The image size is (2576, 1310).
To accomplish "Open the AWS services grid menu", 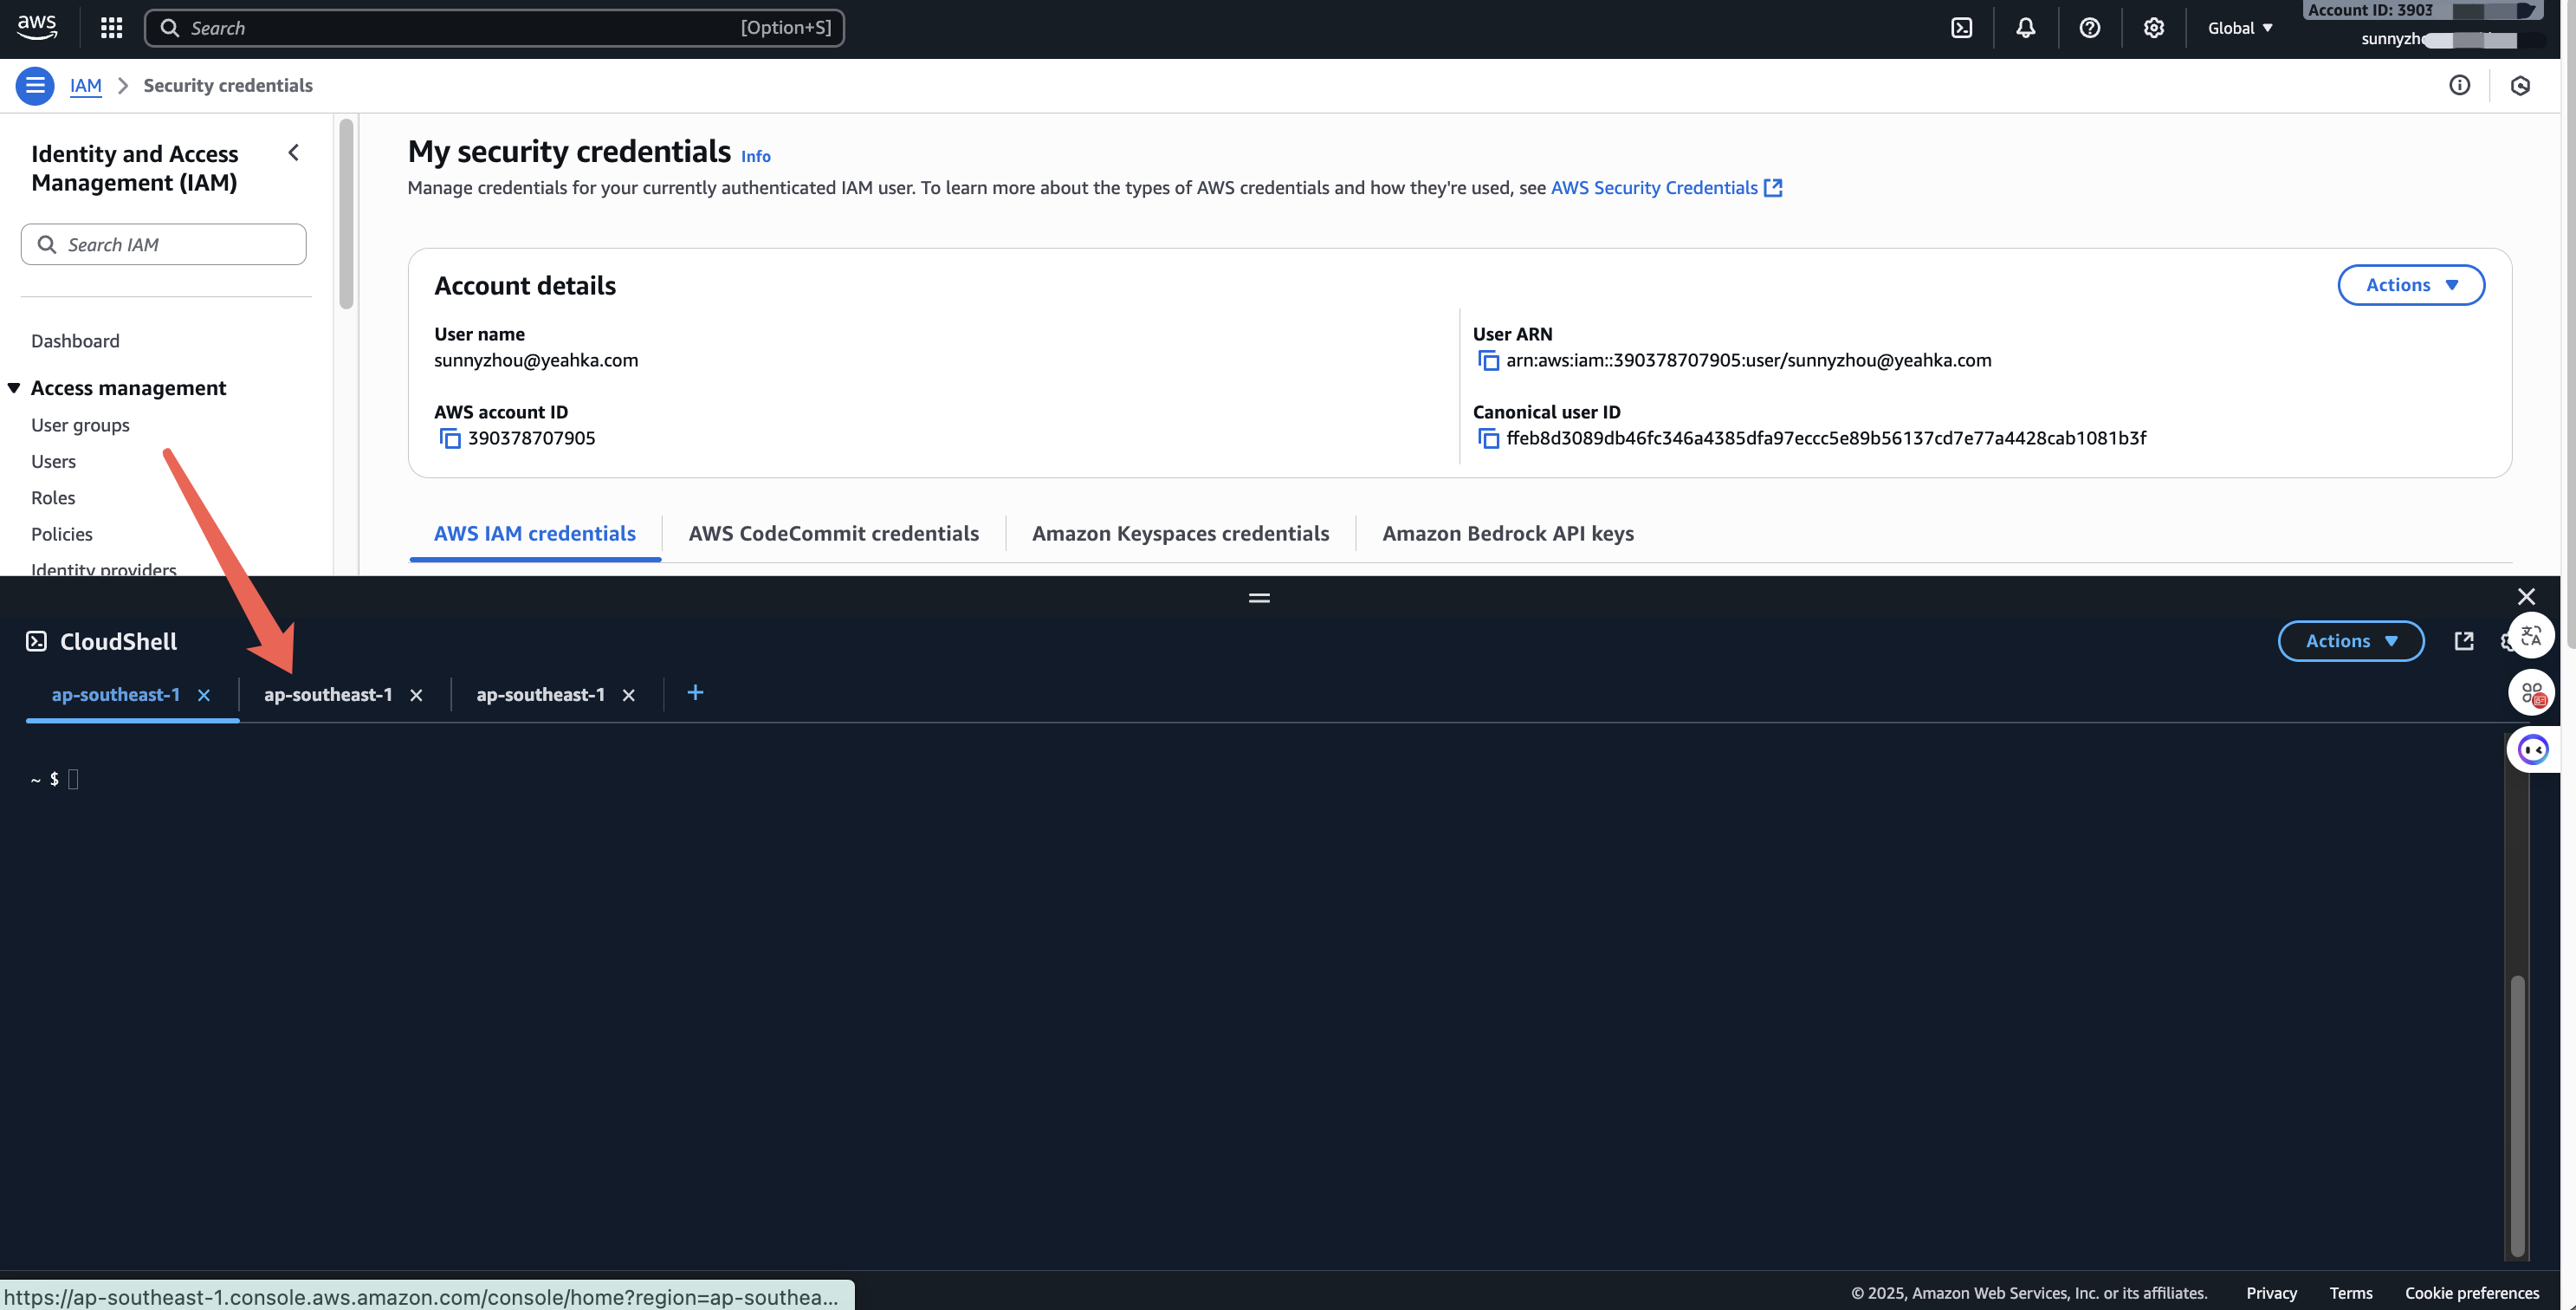I will click(111, 28).
